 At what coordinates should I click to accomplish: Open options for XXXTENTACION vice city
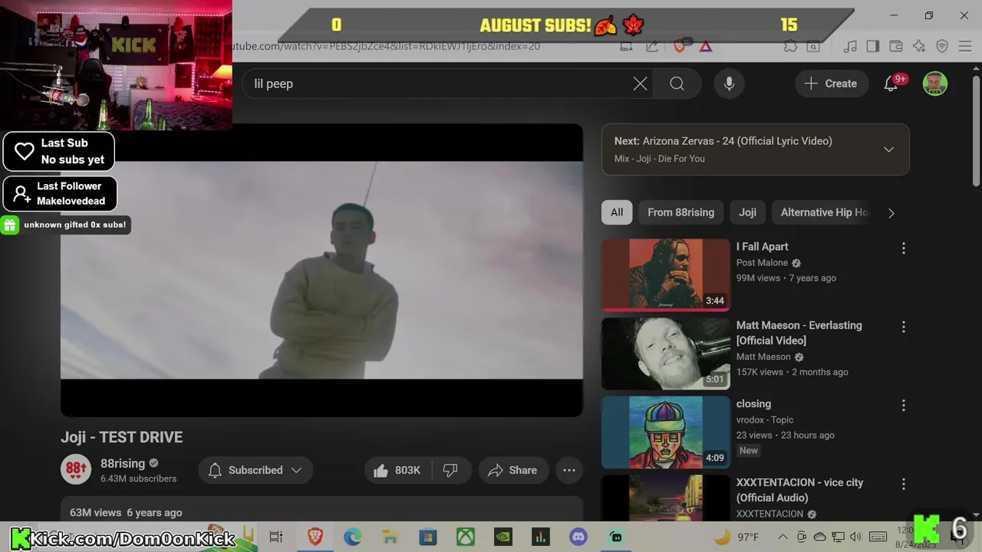point(903,485)
